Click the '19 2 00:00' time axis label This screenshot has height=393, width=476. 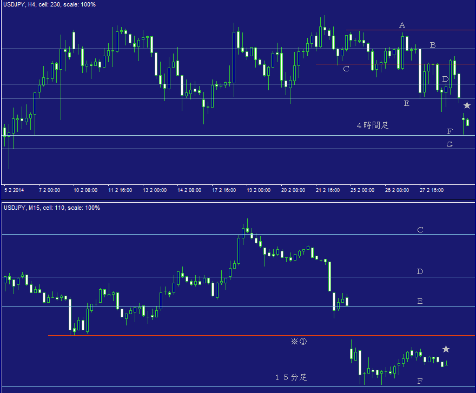click(259, 190)
